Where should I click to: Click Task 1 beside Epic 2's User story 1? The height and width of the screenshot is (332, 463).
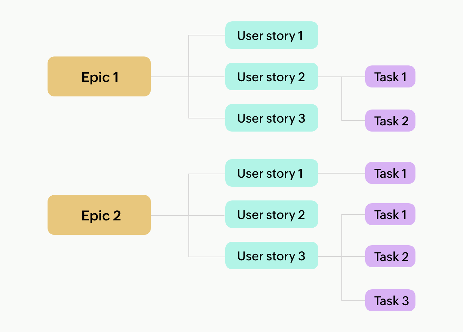click(390, 173)
